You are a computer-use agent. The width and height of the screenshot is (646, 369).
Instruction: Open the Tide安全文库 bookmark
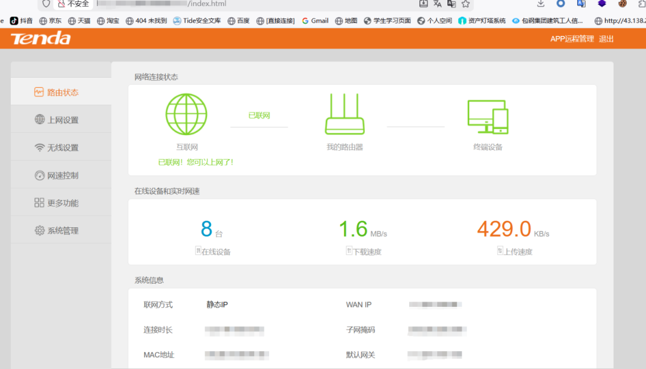coord(197,20)
